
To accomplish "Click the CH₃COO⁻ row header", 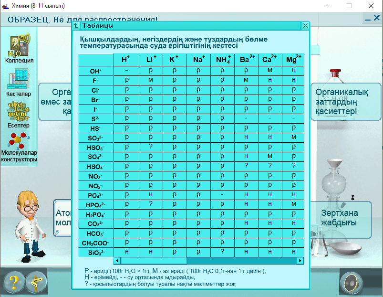I will coord(96,243).
